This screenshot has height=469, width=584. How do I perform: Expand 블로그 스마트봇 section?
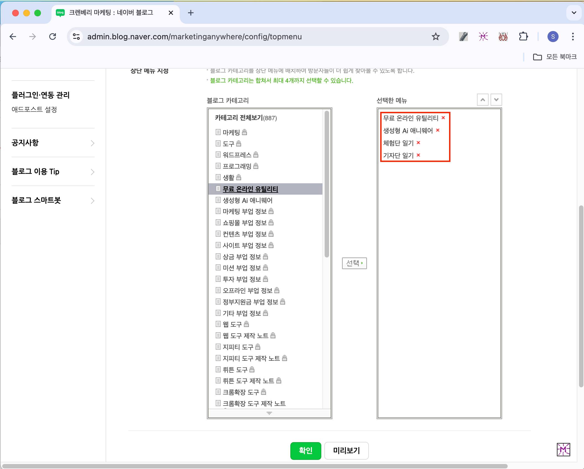click(92, 201)
